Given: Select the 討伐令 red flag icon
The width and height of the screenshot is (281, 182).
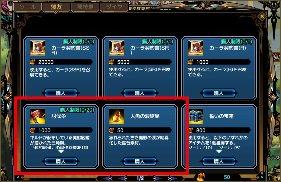Looking at the screenshot, I should (38, 116).
